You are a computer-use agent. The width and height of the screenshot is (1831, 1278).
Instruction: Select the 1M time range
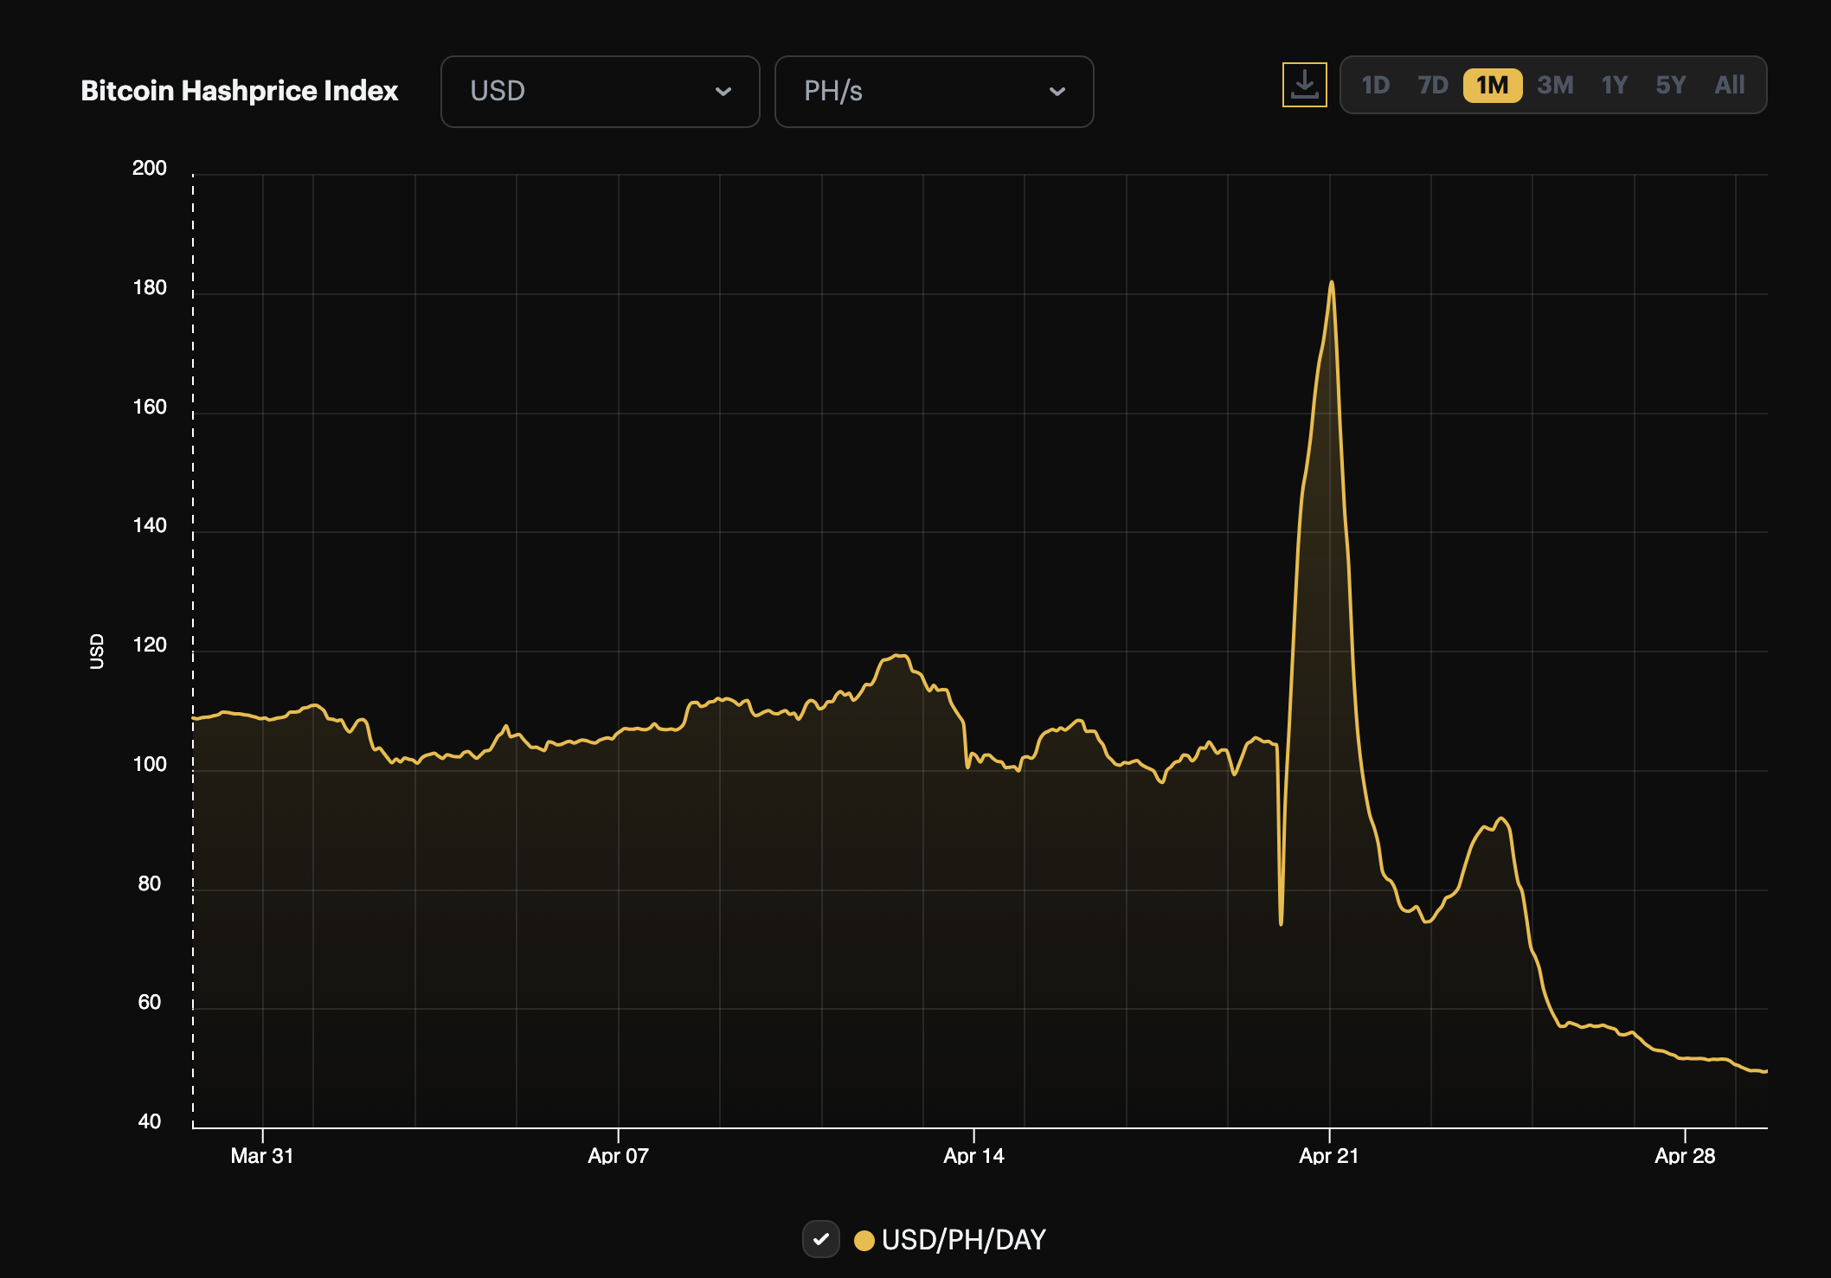click(1492, 85)
